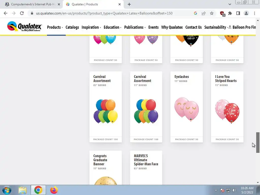260x195 pixels.
Task: Open the network status tray icon
Action: coord(228,190)
